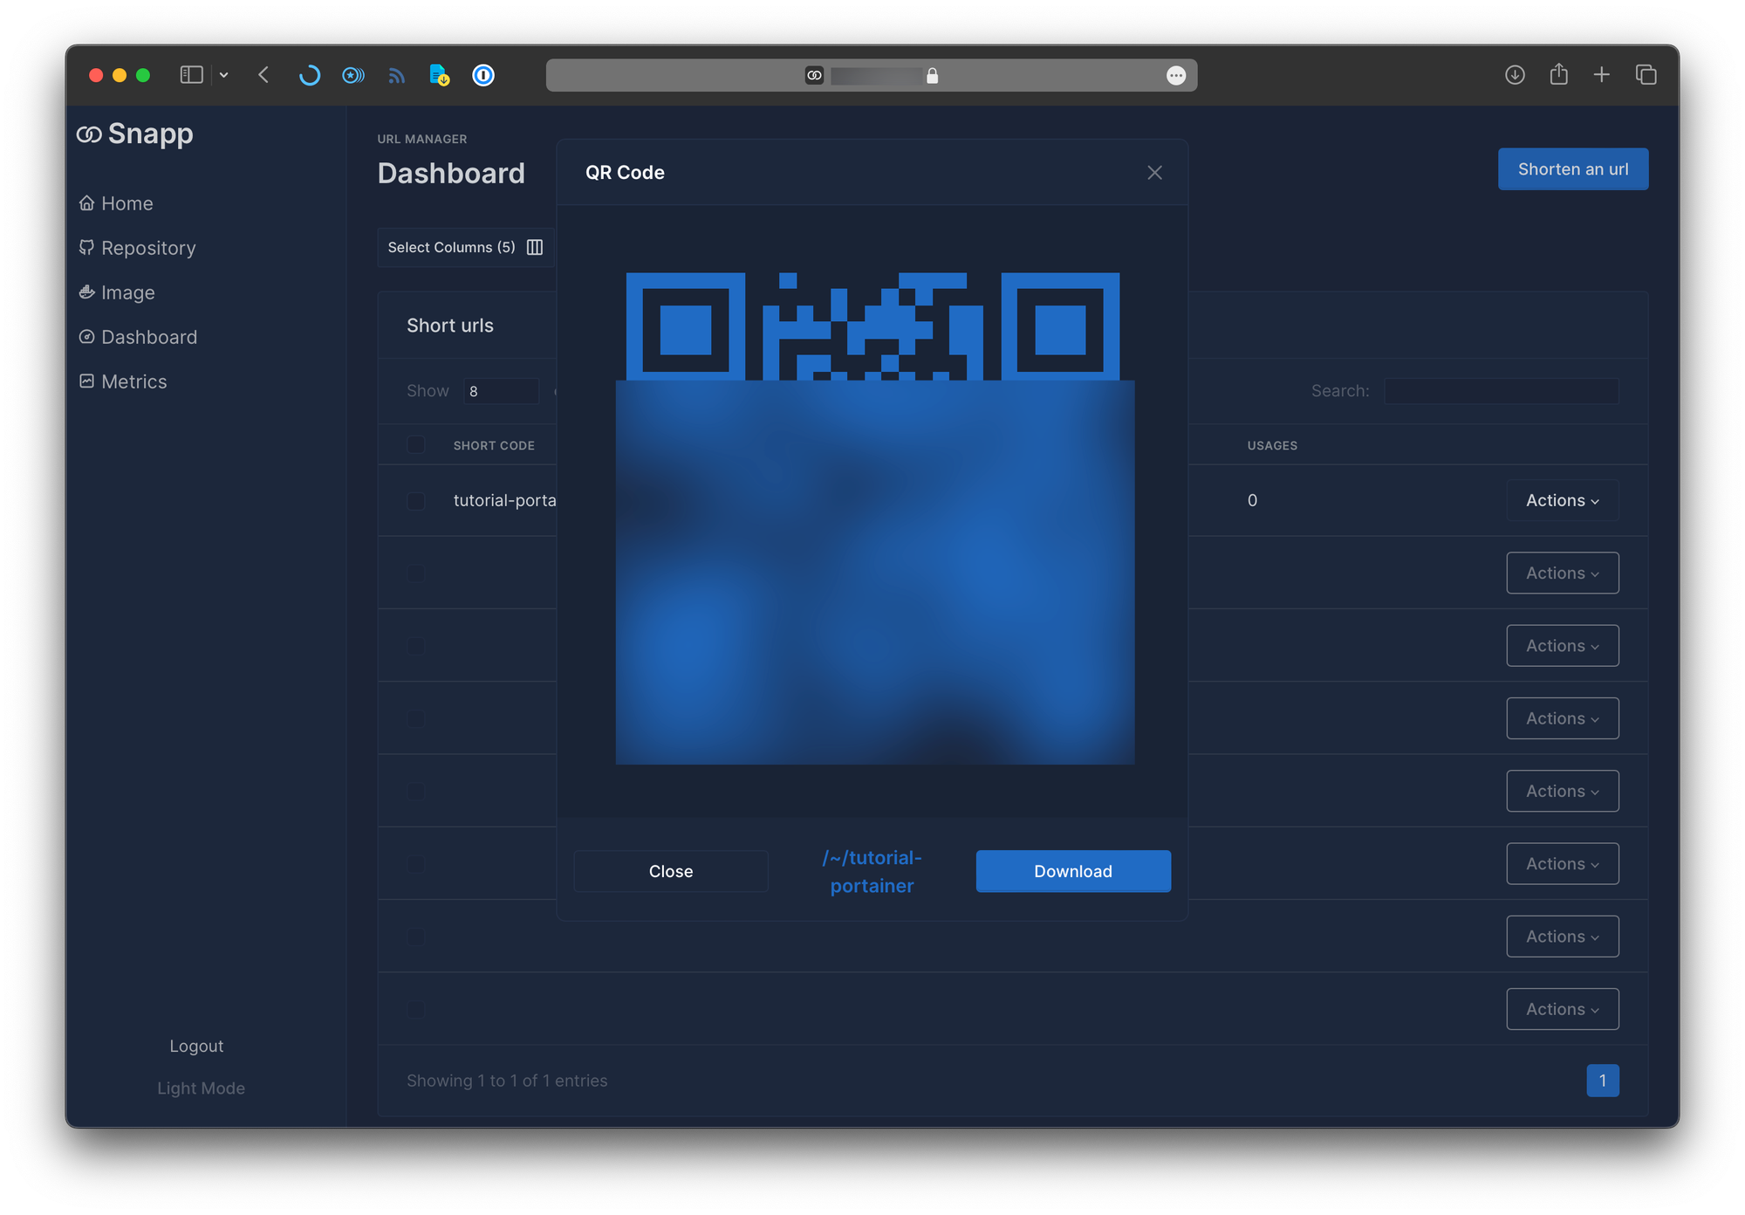Open the /~/tutorial-portainer link

pyautogui.click(x=872, y=871)
